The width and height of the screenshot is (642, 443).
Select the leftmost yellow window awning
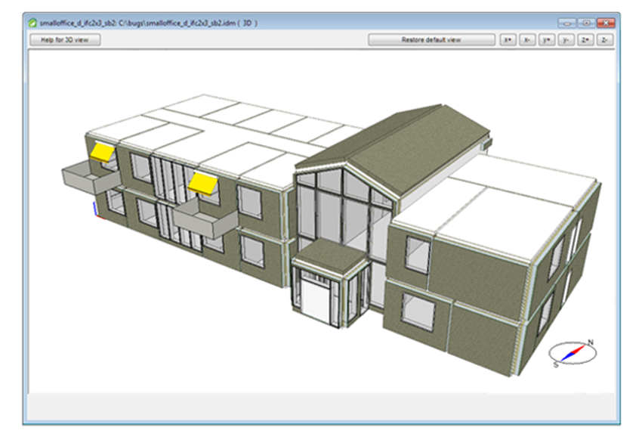(102, 152)
